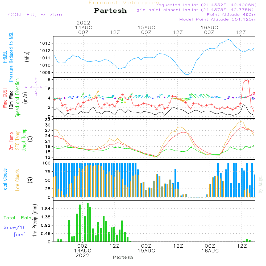Click the 1009 pressure axis tick

(45, 73)
